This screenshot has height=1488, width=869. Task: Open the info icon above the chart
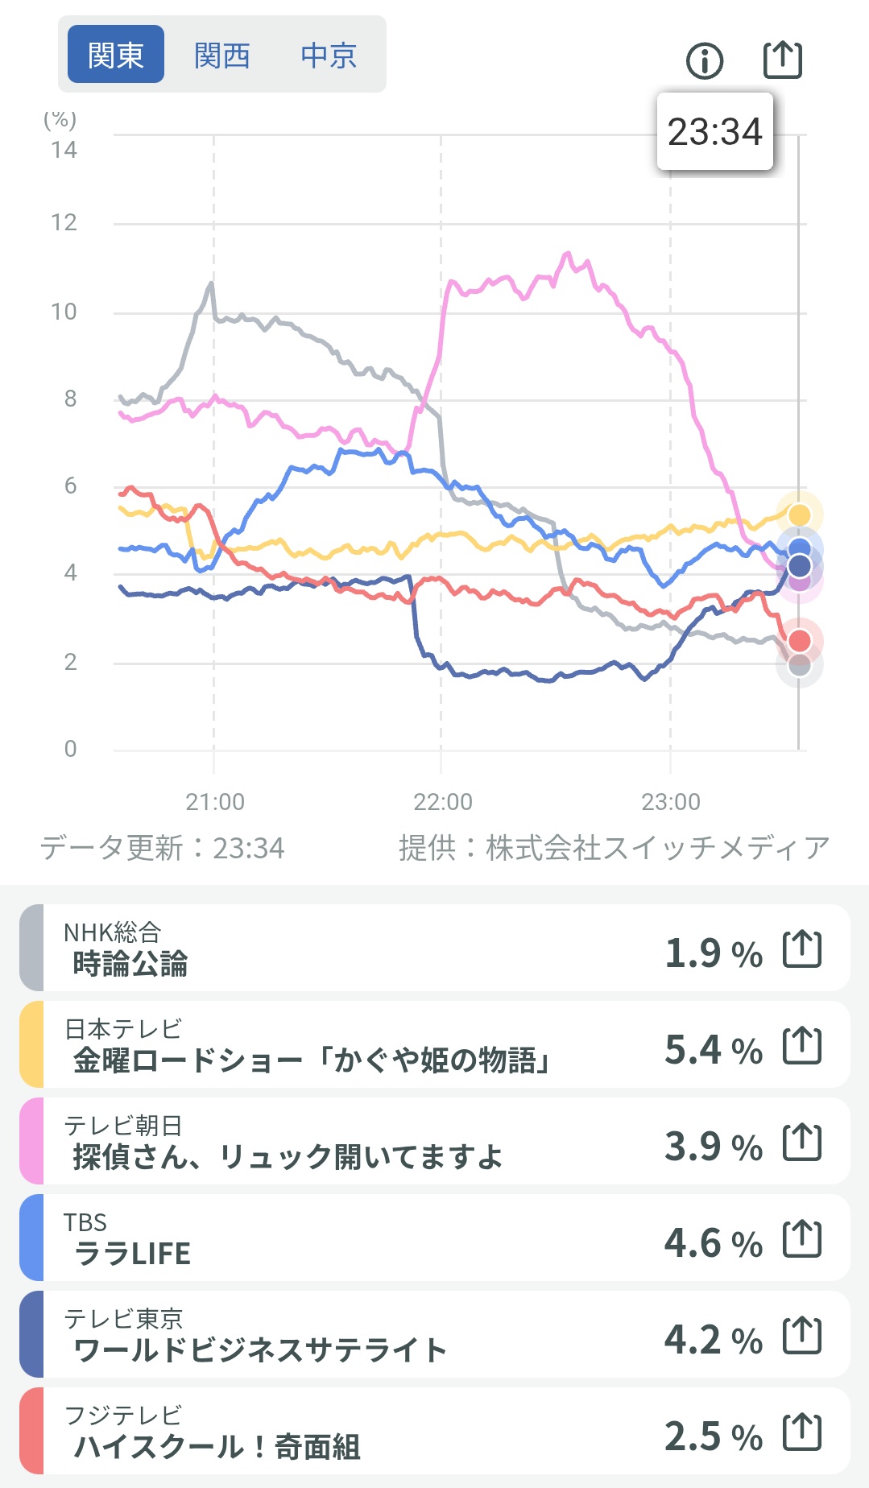tap(705, 60)
